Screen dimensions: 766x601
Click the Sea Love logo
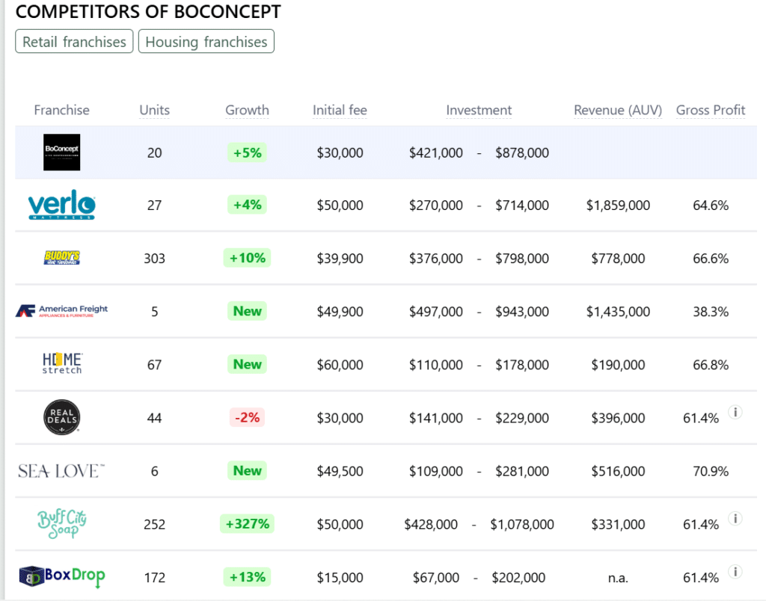click(x=61, y=471)
